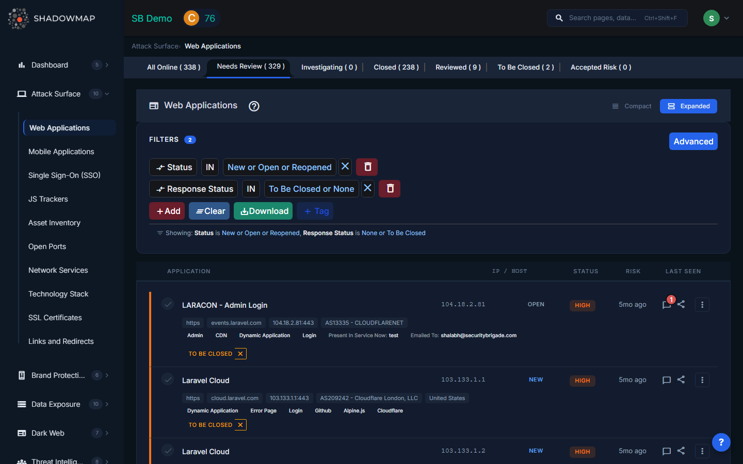Open the Investigating tab

[x=329, y=67]
